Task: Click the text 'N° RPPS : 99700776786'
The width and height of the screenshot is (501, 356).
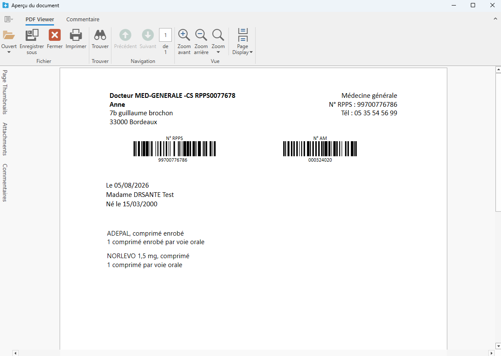Action: pyautogui.click(x=363, y=105)
